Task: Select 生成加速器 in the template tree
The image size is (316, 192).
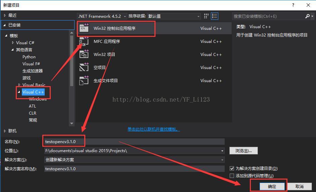Action: pos(33,71)
